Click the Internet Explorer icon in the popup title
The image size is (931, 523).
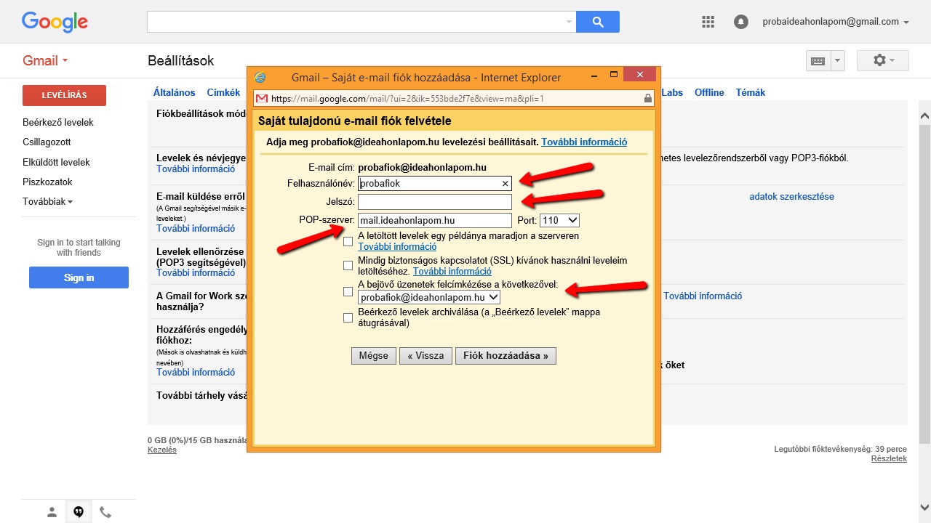click(x=260, y=77)
